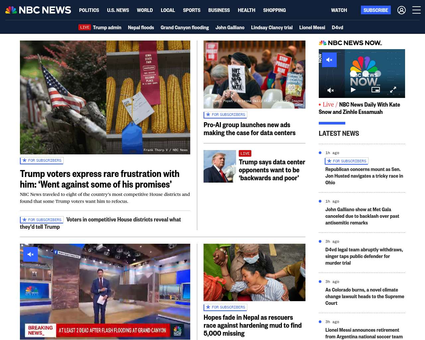
Task: Play the NBC News Now live stream
Action: (x=353, y=90)
